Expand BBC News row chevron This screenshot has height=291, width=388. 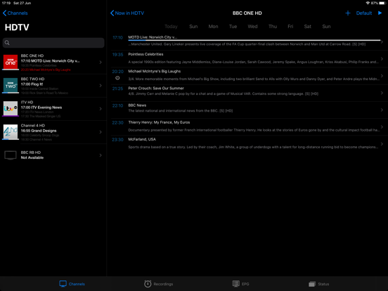tap(382, 110)
